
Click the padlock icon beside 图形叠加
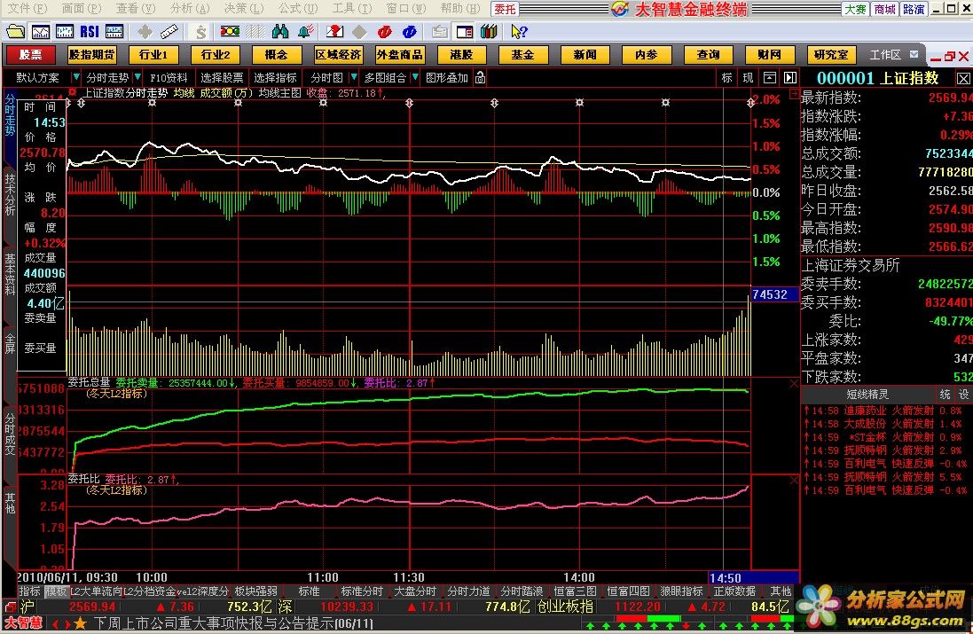pos(481,77)
